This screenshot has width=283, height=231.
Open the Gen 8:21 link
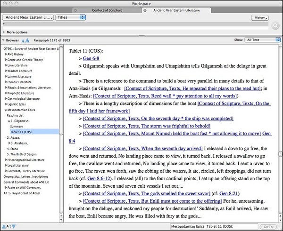coord(228,193)
